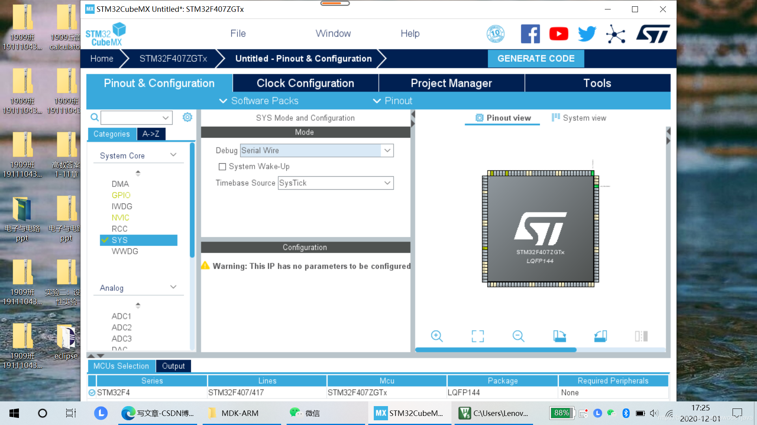Viewport: 757px width, 425px height.
Task: Open the gear settings icon beside search
Action: tap(187, 117)
